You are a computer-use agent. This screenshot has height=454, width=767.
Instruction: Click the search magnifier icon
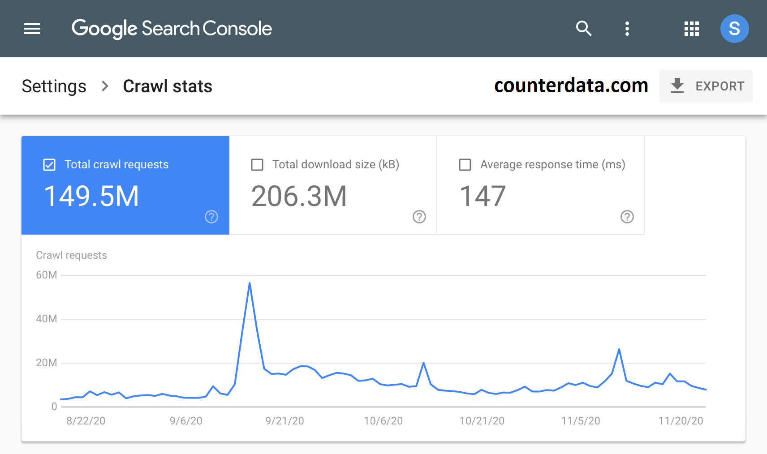click(x=583, y=29)
